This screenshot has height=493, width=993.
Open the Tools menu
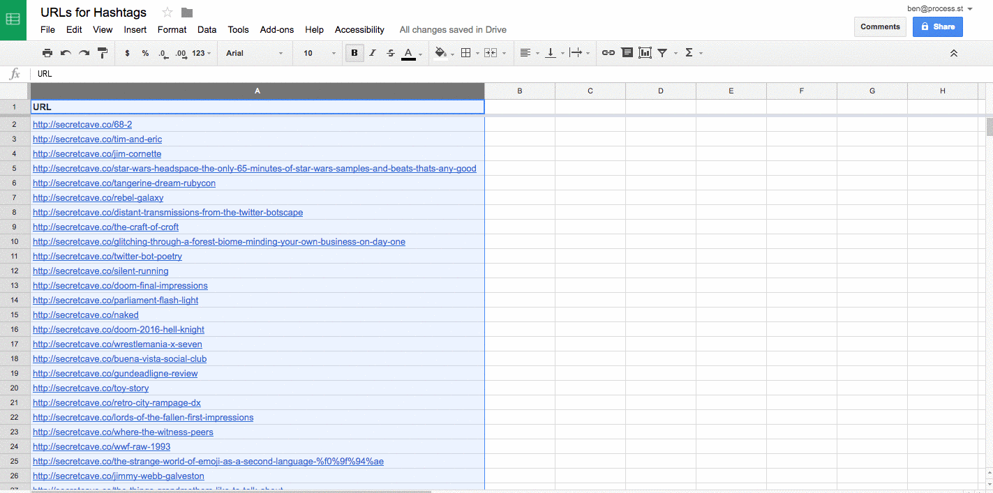point(238,30)
